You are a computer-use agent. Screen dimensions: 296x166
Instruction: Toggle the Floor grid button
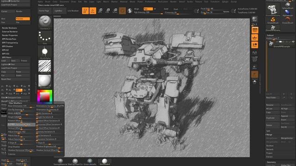click(255, 37)
